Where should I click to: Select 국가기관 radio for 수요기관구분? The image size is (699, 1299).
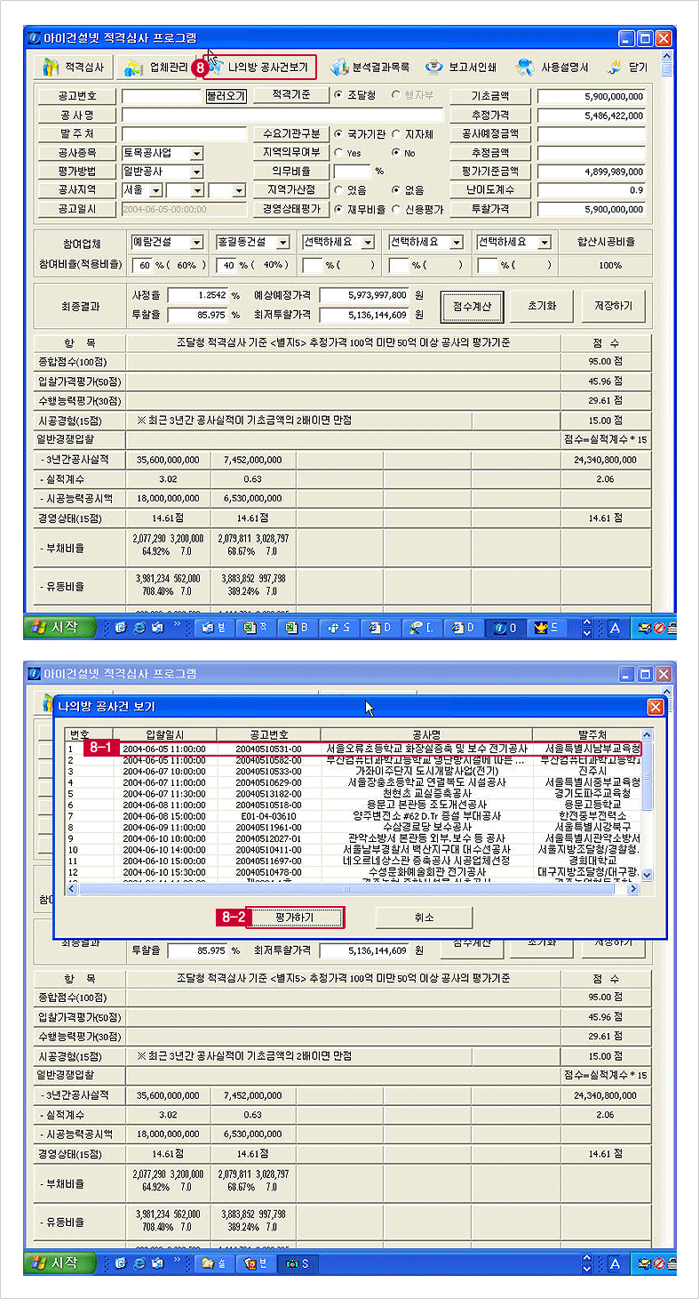click(x=339, y=133)
